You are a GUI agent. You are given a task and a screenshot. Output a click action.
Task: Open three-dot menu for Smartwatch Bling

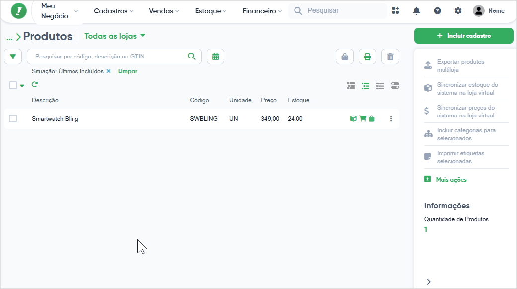coord(391,119)
